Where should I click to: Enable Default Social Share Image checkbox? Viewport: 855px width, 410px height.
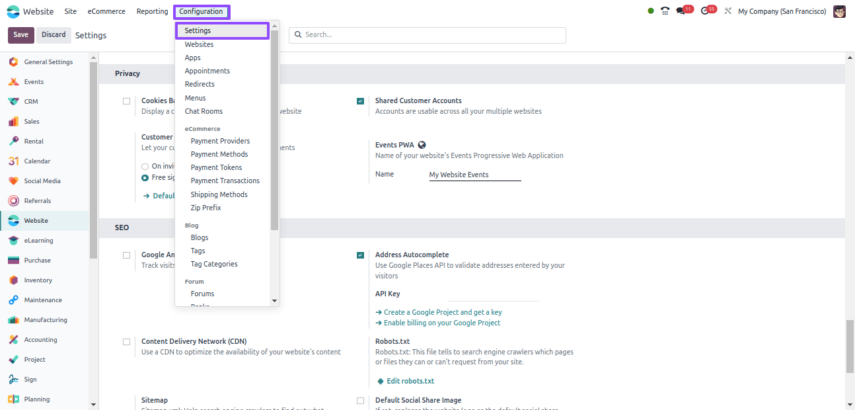pyautogui.click(x=360, y=401)
